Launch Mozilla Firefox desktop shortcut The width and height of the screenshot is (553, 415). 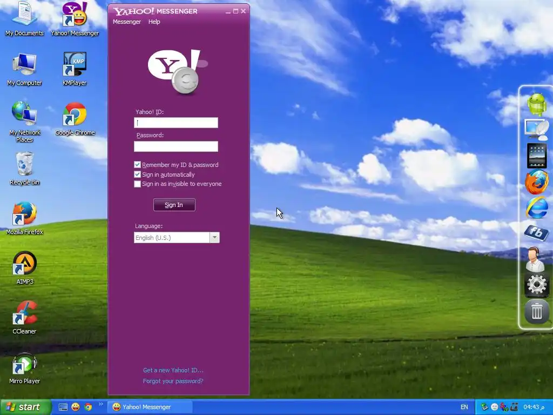pos(24,218)
